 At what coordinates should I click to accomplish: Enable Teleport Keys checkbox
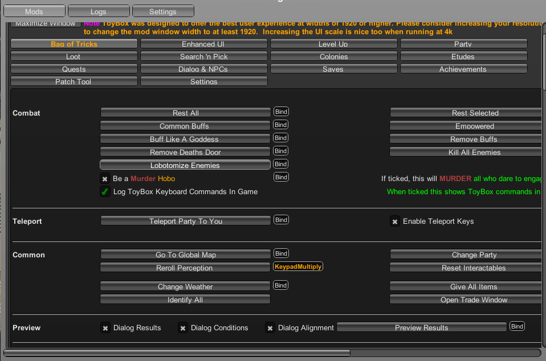pyautogui.click(x=395, y=221)
